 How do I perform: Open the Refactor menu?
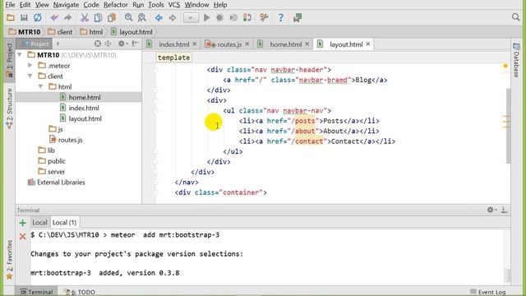[x=115, y=5]
